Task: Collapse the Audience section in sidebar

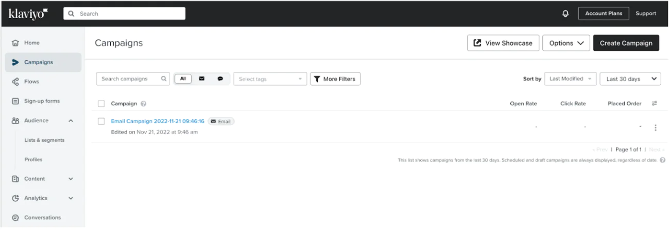Action: [x=71, y=121]
